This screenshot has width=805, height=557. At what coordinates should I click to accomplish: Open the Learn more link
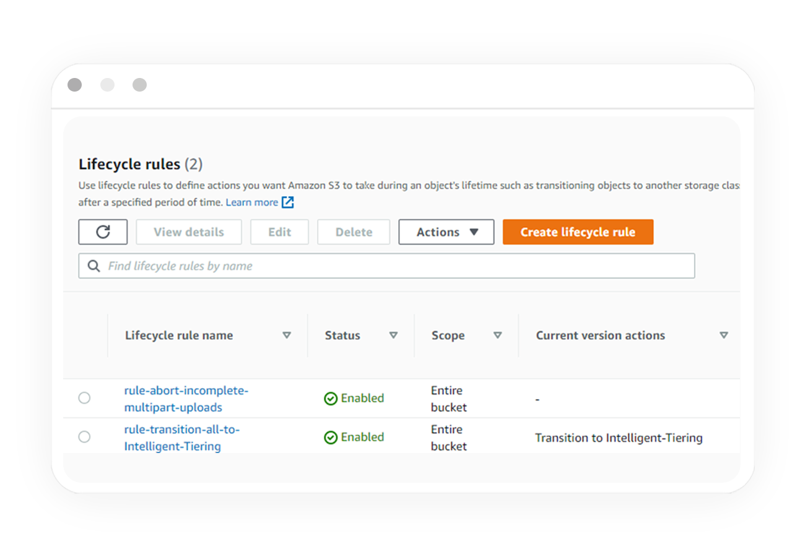point(252,202)
